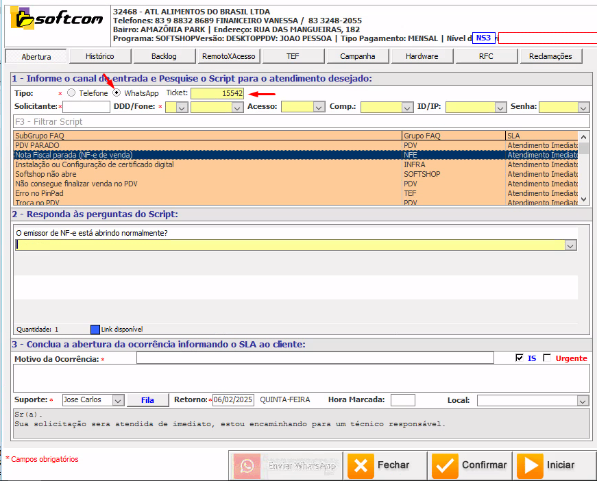Select the WhatsApp radio option

pyautogui.click(x=117, y=93)
